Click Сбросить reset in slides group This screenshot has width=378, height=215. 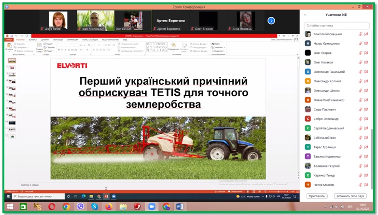tap(49, 47)
